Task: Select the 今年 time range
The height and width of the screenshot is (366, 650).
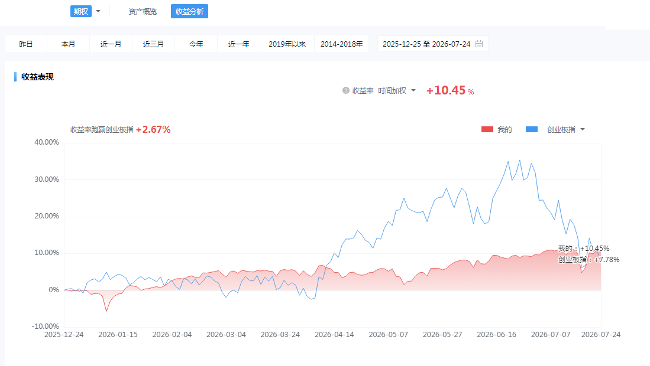Action: pos(196,44)
